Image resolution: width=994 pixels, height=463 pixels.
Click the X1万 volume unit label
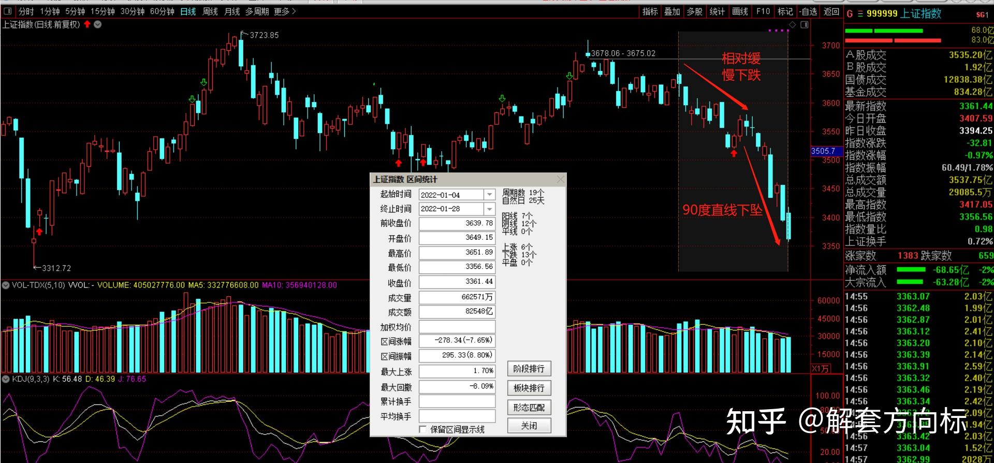point(821,369)
